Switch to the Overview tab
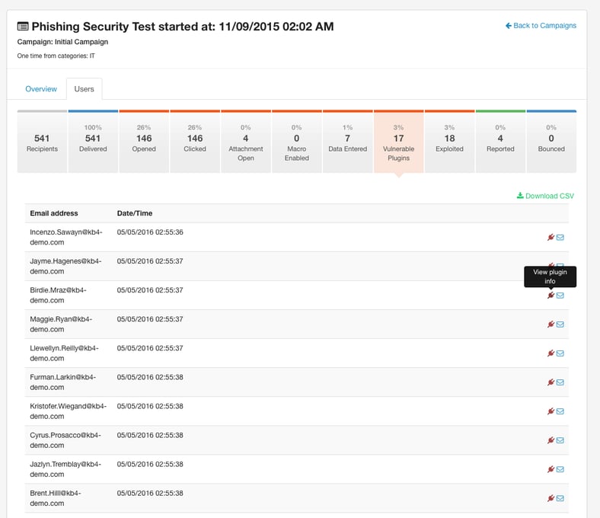Screen dimensions: 600x518 (x=41, y=89)
